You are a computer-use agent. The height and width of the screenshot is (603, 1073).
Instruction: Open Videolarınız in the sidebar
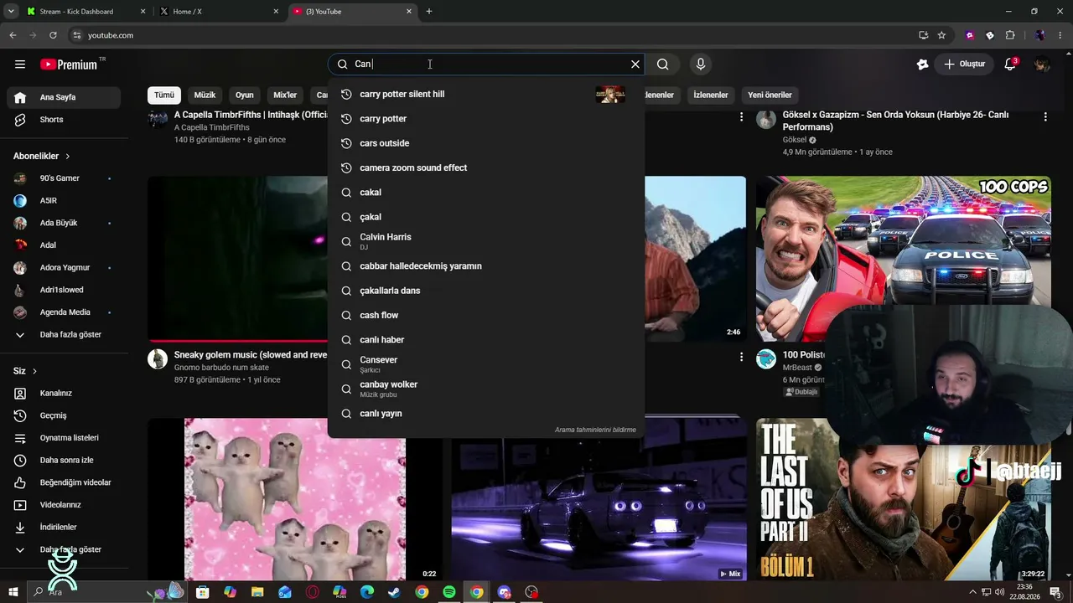pyautogui.click(x=64, y=505)
